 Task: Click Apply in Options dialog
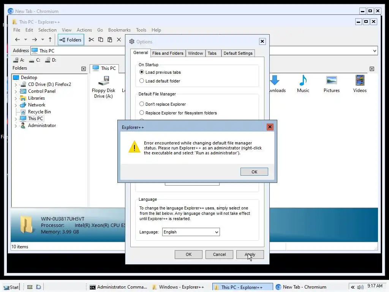pos(250,254)
